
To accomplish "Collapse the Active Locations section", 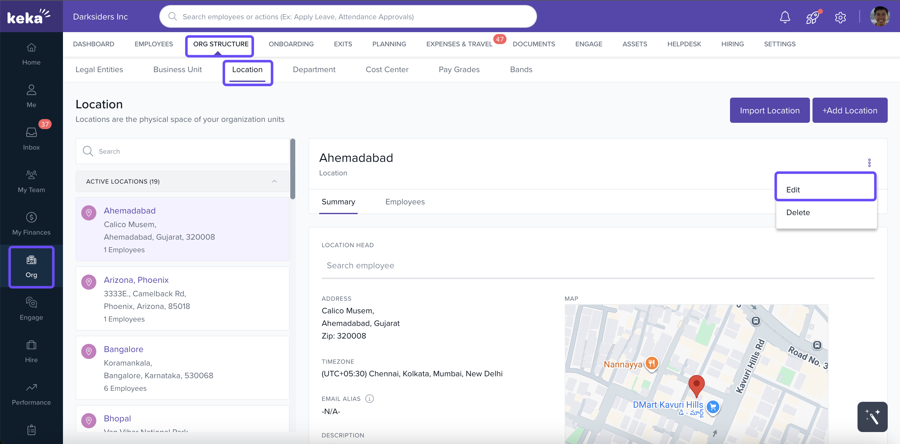I will pos(274,181).
